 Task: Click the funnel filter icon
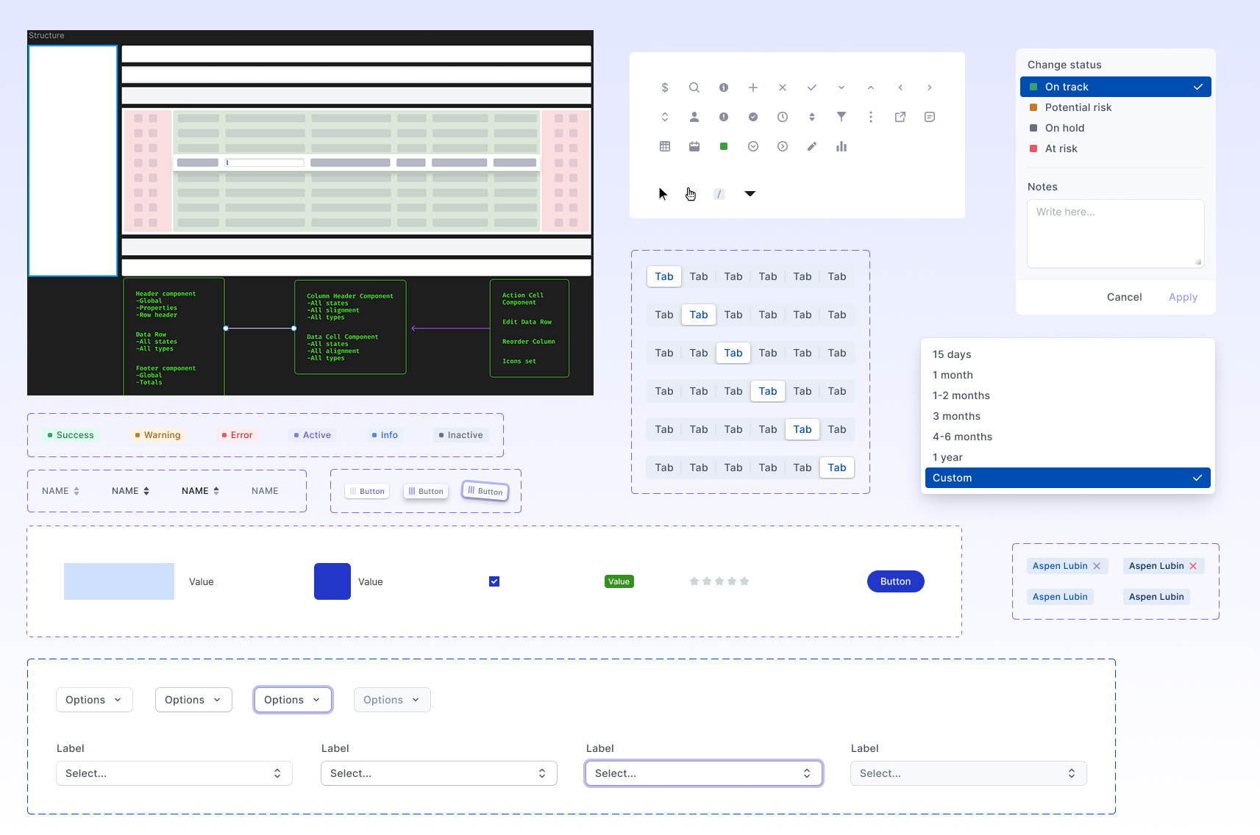(x=841, y=117)
